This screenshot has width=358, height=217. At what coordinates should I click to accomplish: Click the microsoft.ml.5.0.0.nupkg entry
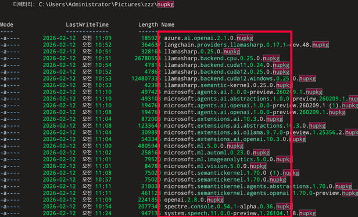tap(203, 146)
